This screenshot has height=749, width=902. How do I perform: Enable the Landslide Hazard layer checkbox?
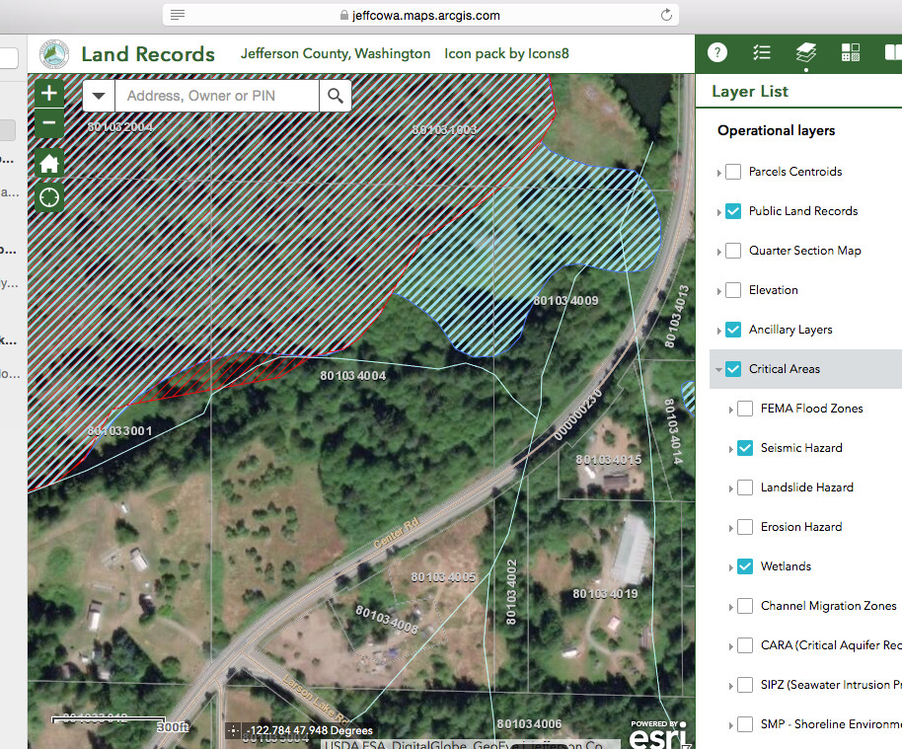745,487
